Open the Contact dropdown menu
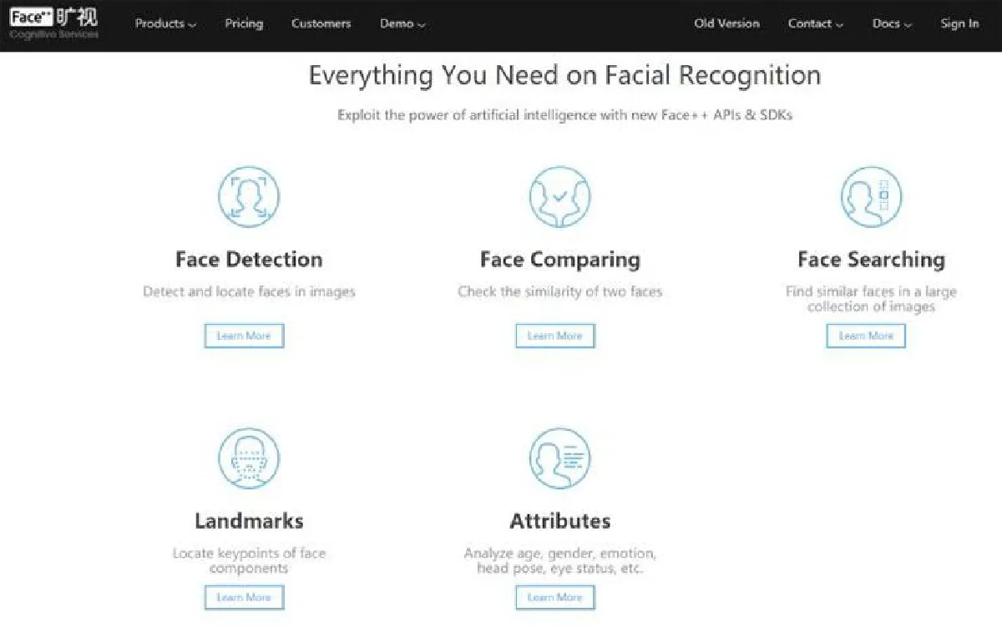The height and width of the screenshot is (627, 1002). (816, 24)
